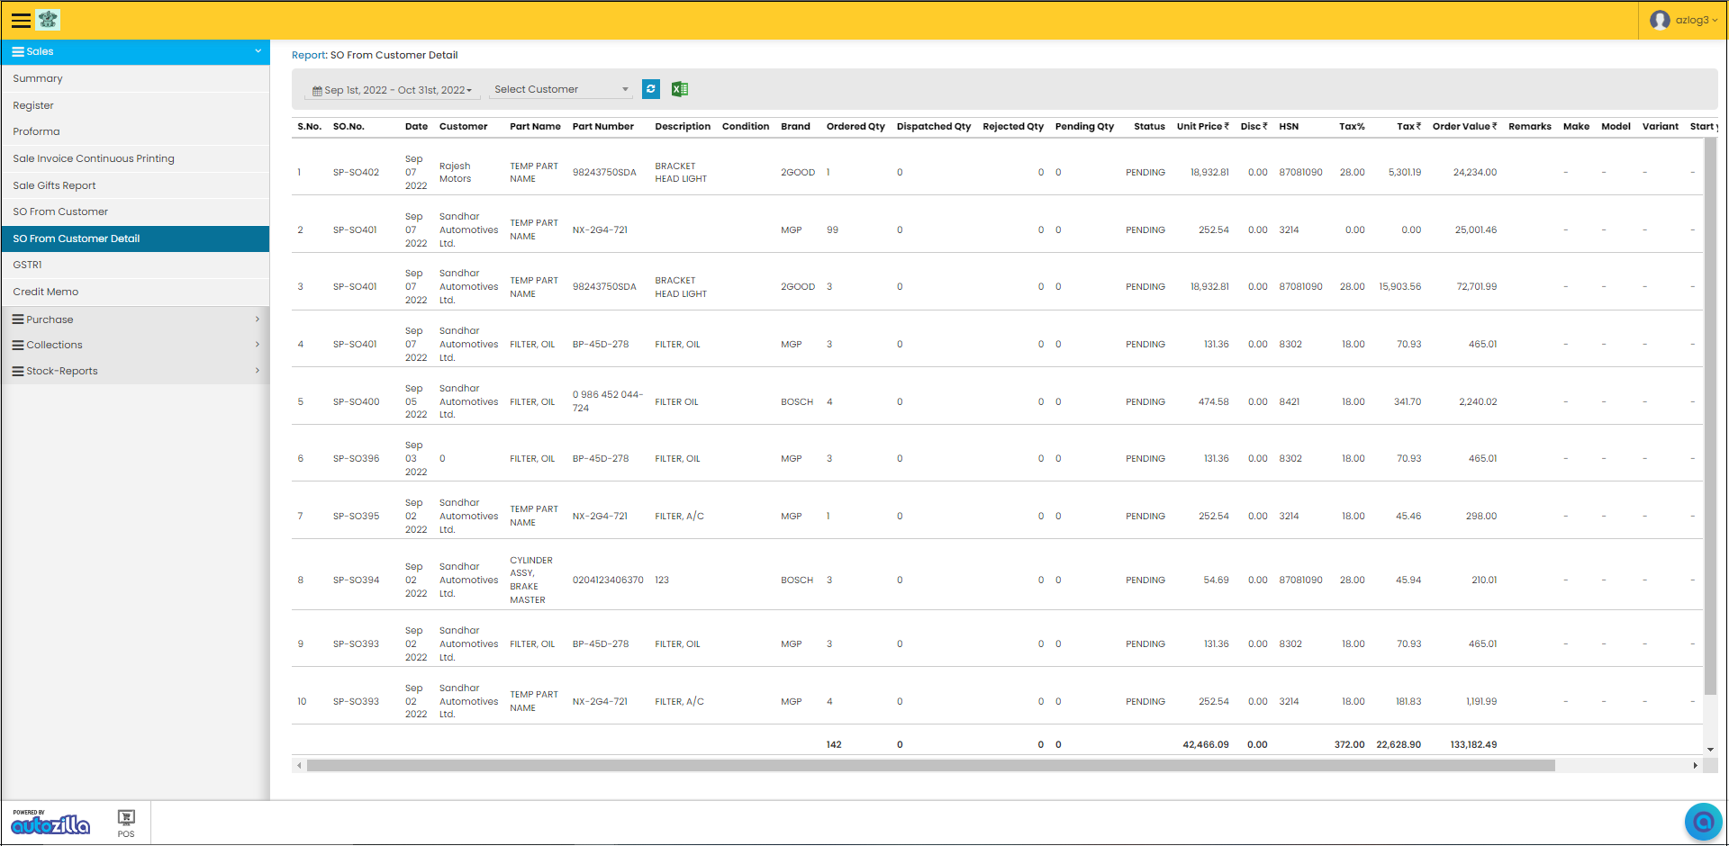Click the horizontal scrollbar right arrow
This screenshot has width=1729, height=846.
tap(1696, 766)
